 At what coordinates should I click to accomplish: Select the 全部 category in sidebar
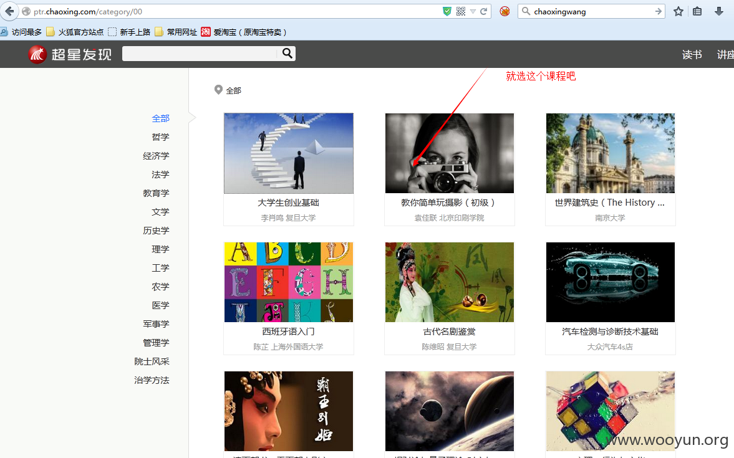(160, 118)
